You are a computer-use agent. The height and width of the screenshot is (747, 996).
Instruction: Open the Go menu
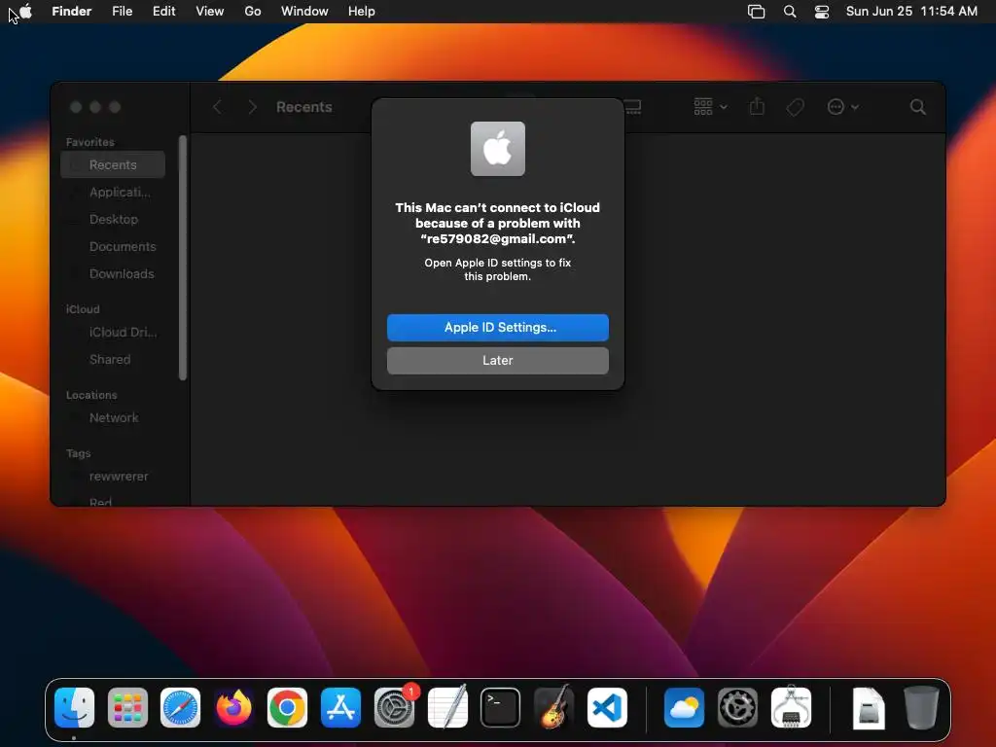click(253, 12)
